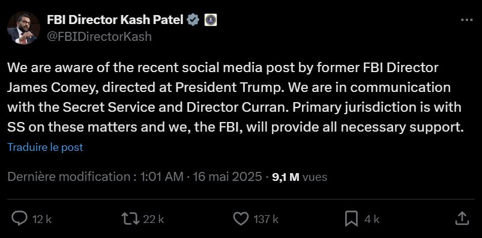Open the three-dot more options menu
Viewport: 482px width, 238px height.
click(x=466, y=20)
